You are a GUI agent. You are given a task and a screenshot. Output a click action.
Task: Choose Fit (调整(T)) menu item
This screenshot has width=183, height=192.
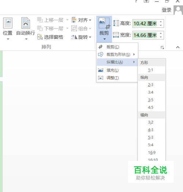click(117, 78)
